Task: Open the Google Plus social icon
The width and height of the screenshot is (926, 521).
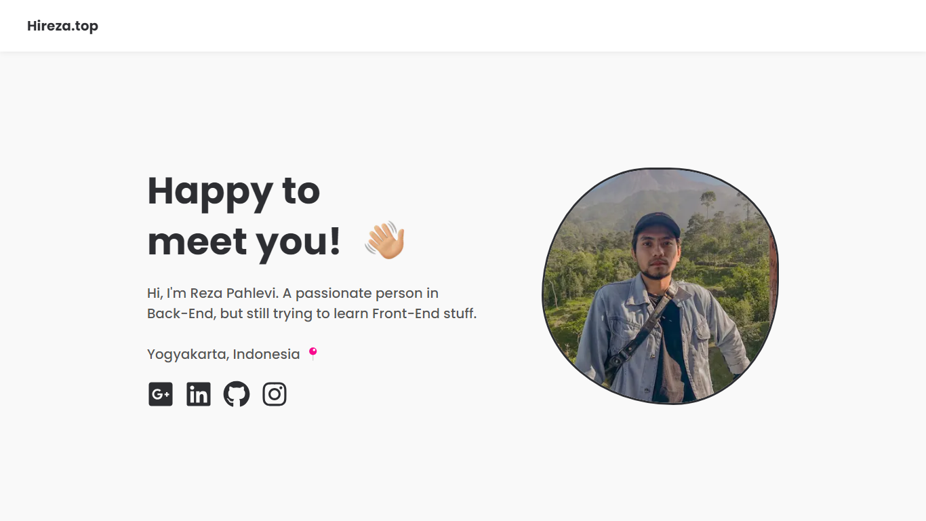Action: tap(161, 394)
